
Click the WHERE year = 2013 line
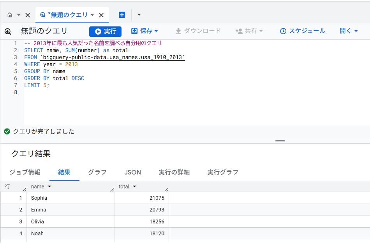pyautogui.click(x=51, y=64)
